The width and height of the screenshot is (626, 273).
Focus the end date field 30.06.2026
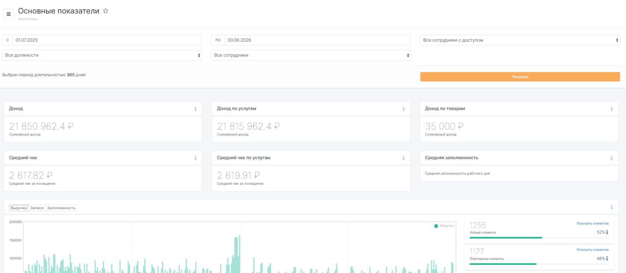click(317, 40)
